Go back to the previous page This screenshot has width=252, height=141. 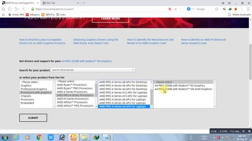click(24, 9)
